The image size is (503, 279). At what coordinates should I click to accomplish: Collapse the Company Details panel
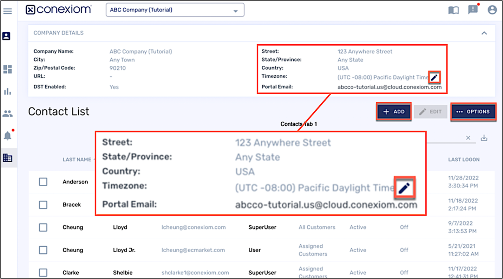coord(484,33)
